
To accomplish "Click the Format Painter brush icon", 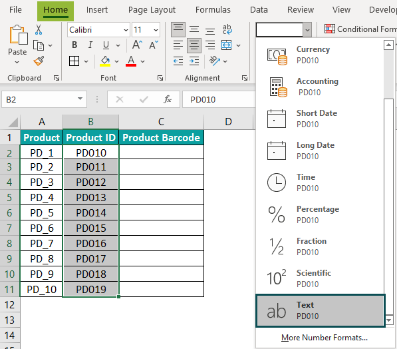I will 39,61.
